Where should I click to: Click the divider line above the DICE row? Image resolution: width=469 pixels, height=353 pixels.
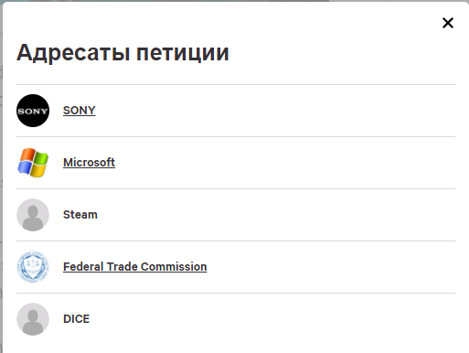pos(236,293)
